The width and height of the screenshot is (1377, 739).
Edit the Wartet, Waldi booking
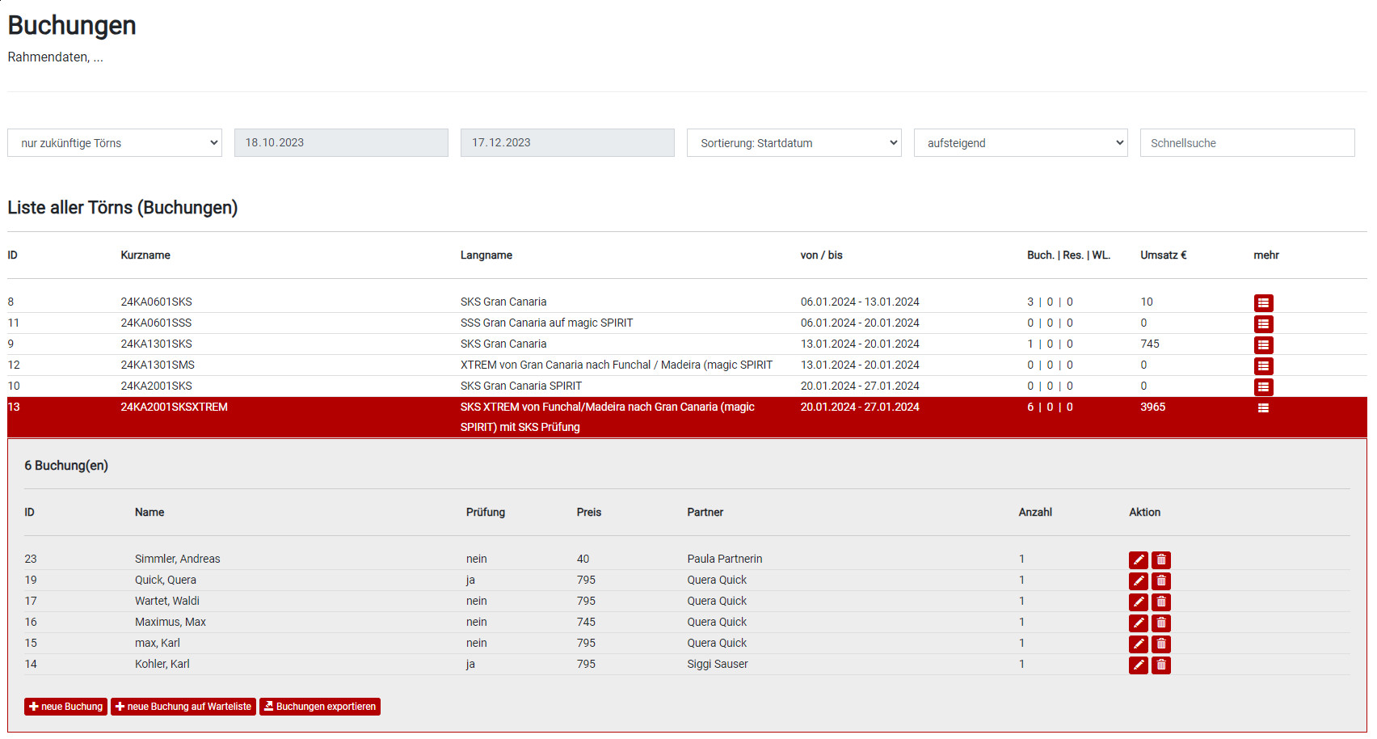1138,602
